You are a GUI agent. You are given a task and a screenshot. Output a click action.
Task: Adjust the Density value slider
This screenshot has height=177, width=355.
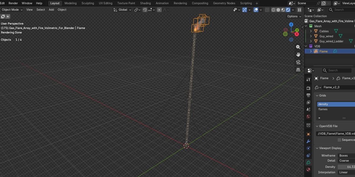tap(346, 167)
